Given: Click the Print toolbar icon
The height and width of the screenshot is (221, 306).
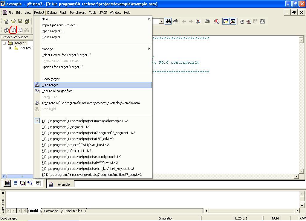Looking at the screenshot, I should [x=207, y=21].
